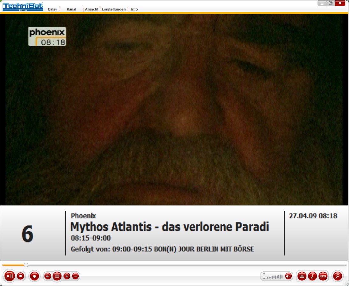Toggle the mute speaker icon
The image size is (349, 286).
point(288,276)
